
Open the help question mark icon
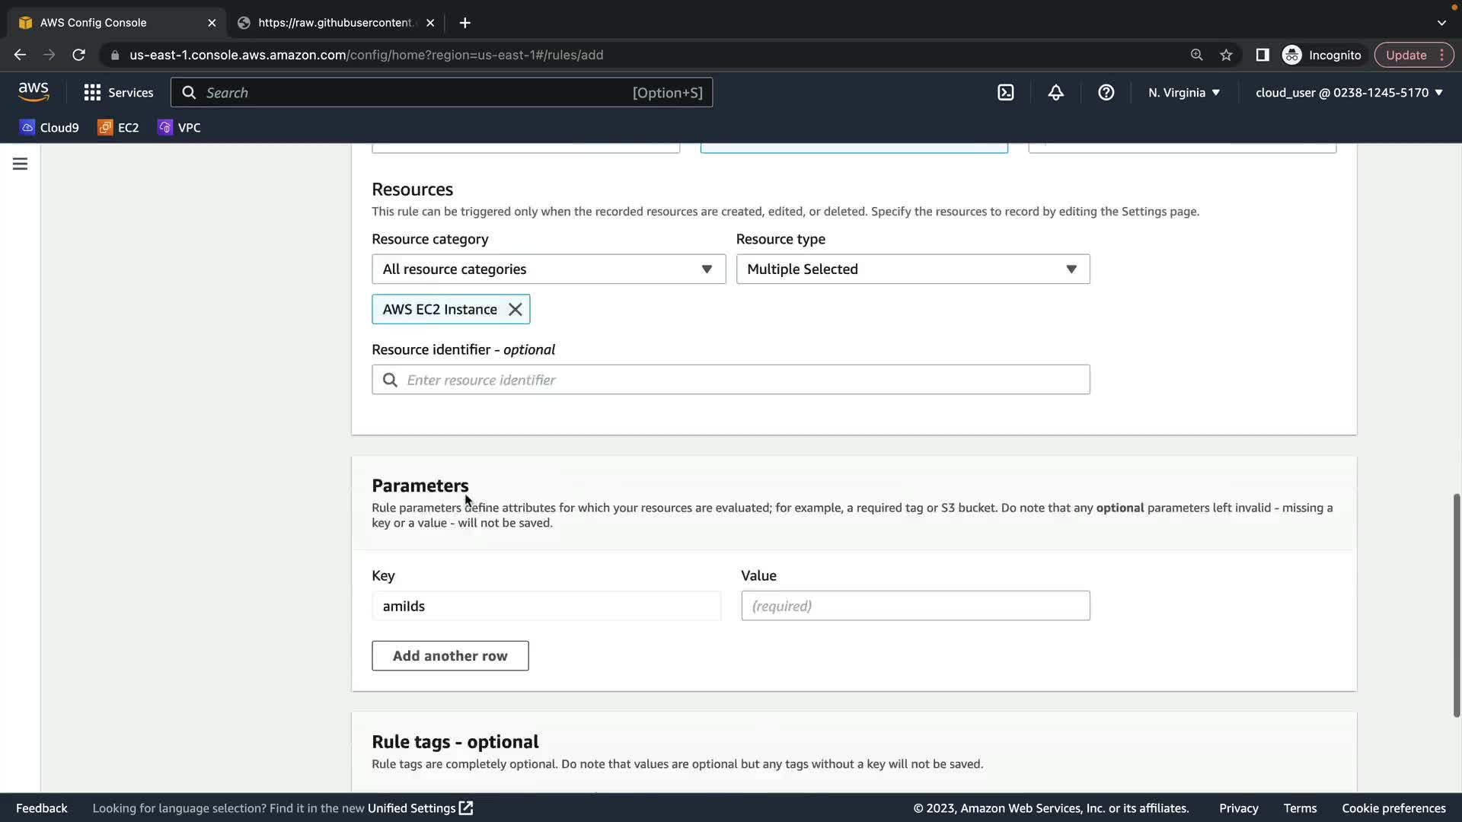[x=1106, y=93]
